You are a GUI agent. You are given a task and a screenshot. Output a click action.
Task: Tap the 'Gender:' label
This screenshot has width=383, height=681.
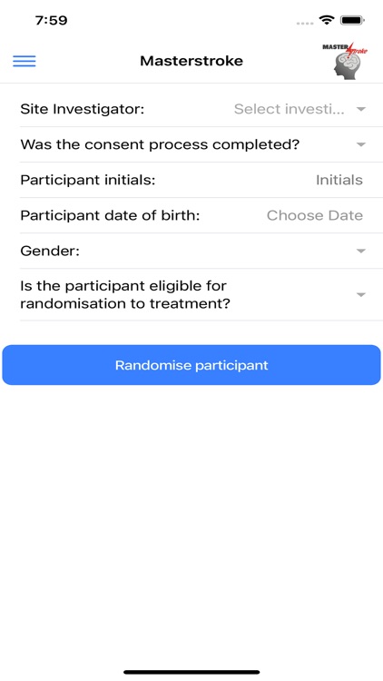tap(50, 251)
